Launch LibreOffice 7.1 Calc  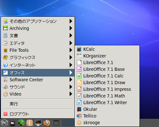coord(107,76)
